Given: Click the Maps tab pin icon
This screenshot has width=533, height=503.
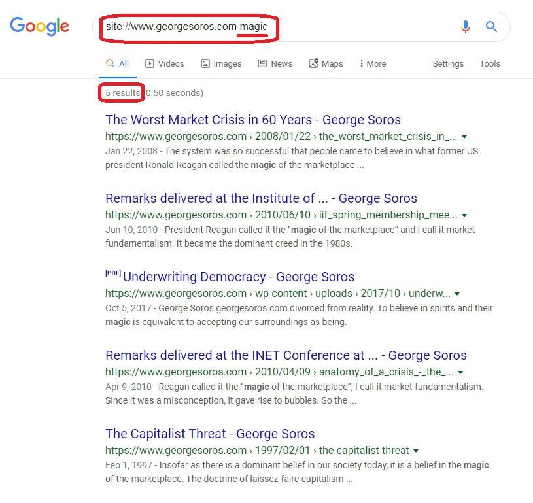Looking at the screenshot, I should (x=313, y=63).
